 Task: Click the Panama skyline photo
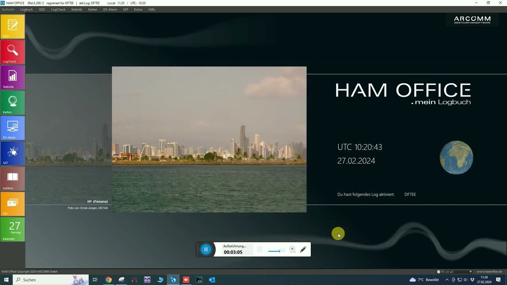tap(209, 139)
